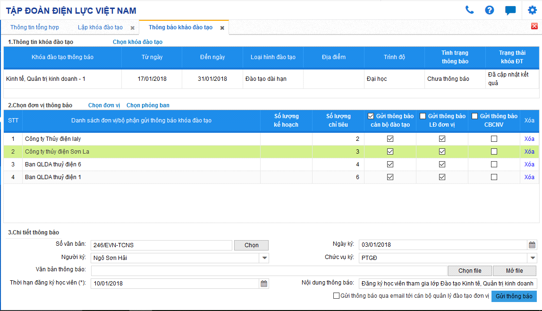The image size is (542, 311).
Task: Click Xóa for Công ty Thủy điện Ialy
Action: [x=529, y=139]
